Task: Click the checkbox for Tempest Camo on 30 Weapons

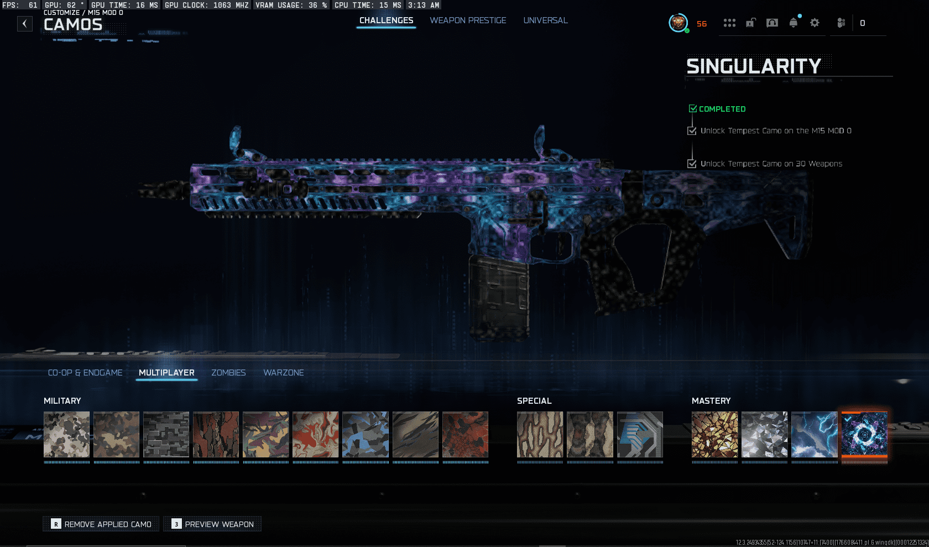Action: (692, 164)
